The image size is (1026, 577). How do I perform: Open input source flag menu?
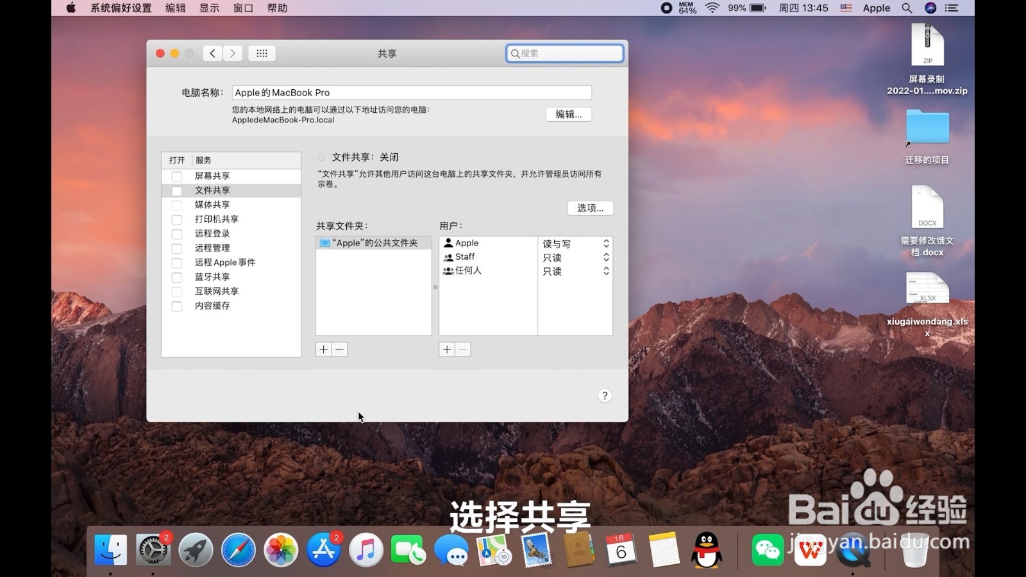[846, 8]
